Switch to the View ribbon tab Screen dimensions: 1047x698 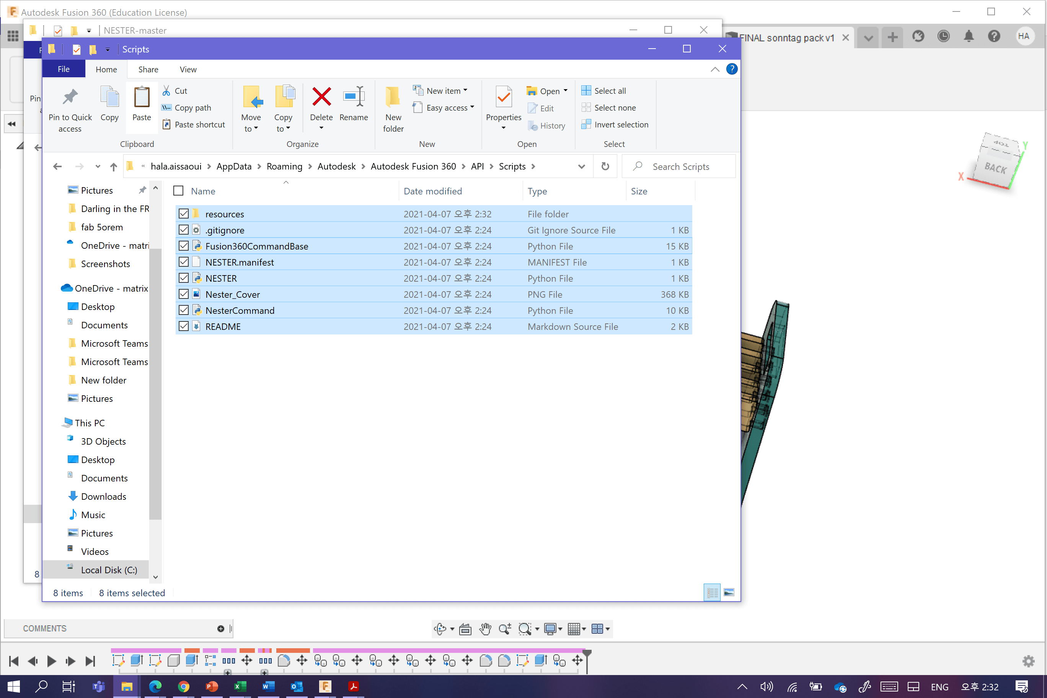188,69
